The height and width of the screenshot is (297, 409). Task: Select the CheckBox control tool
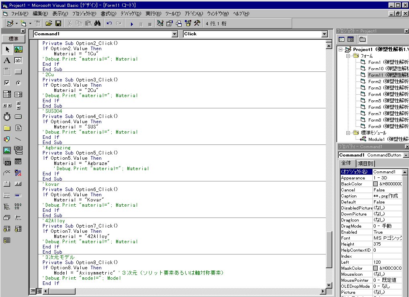tap(7, 83)
